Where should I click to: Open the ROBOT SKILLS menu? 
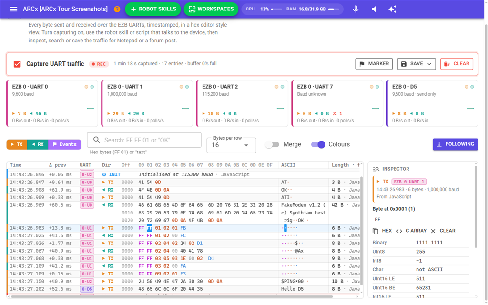153,9
